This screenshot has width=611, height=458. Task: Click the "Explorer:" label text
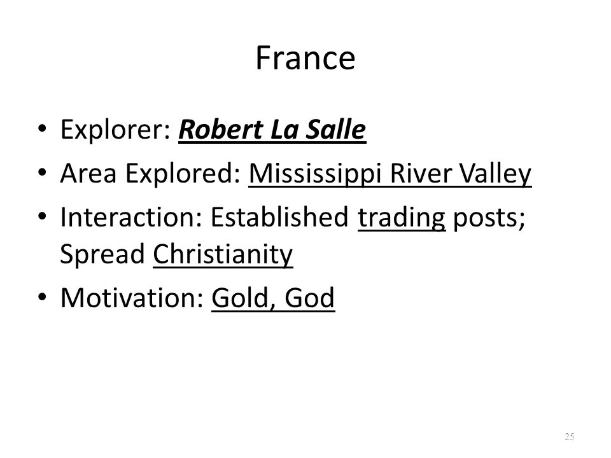[x=115, y=130]
